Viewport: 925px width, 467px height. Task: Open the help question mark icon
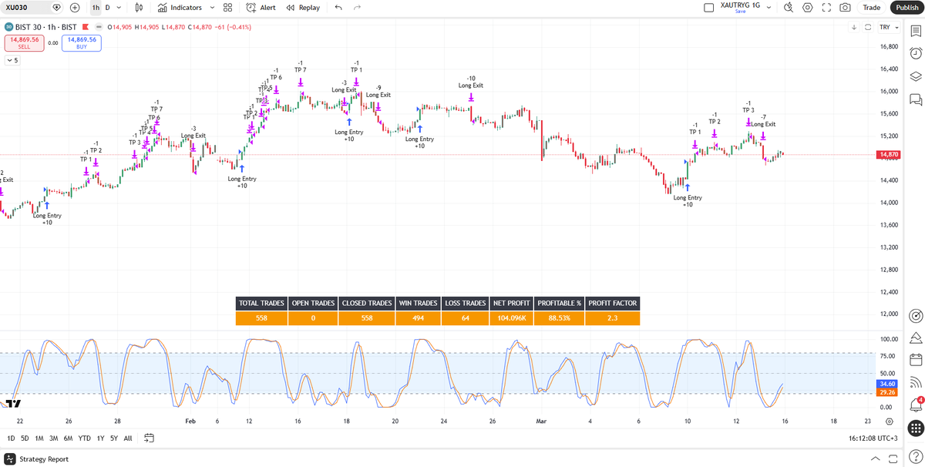(x=916, y=458)
